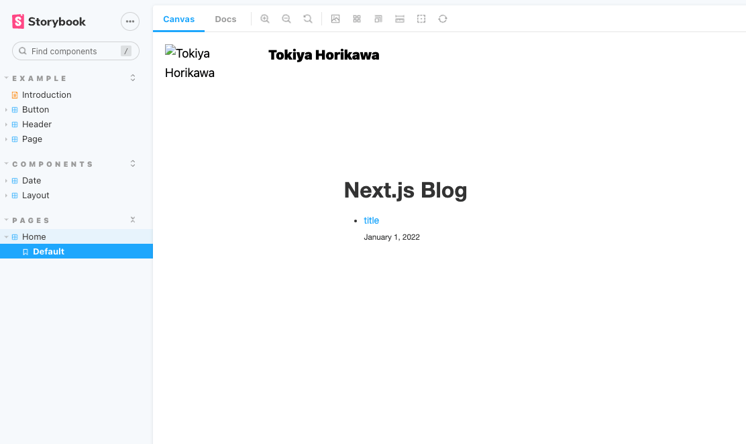Change the preview background
746x444 pixels.
coord(335,19)
